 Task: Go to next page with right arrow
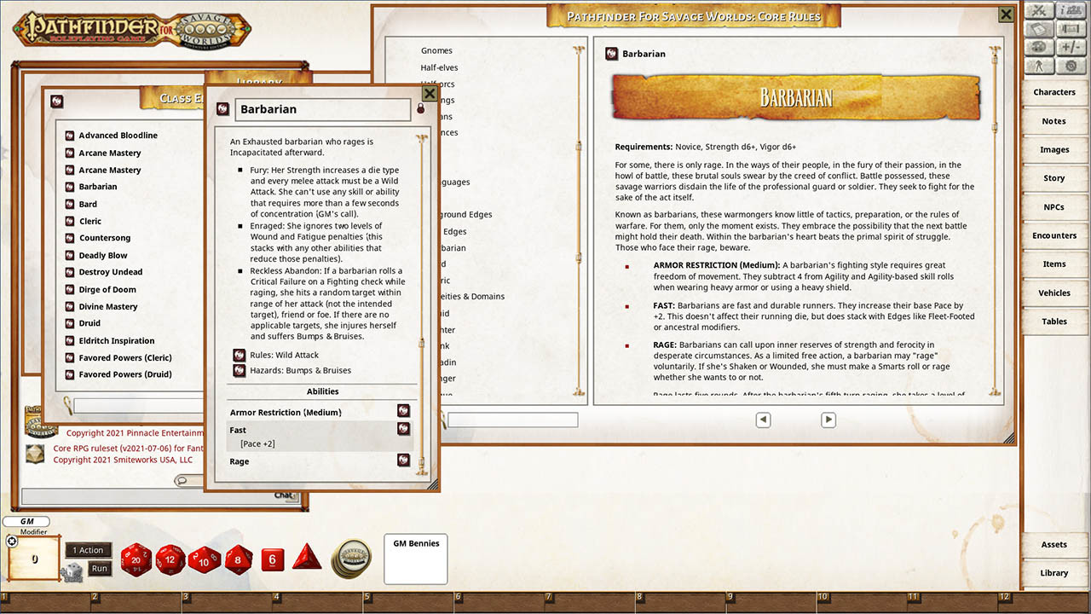(828, 420)
